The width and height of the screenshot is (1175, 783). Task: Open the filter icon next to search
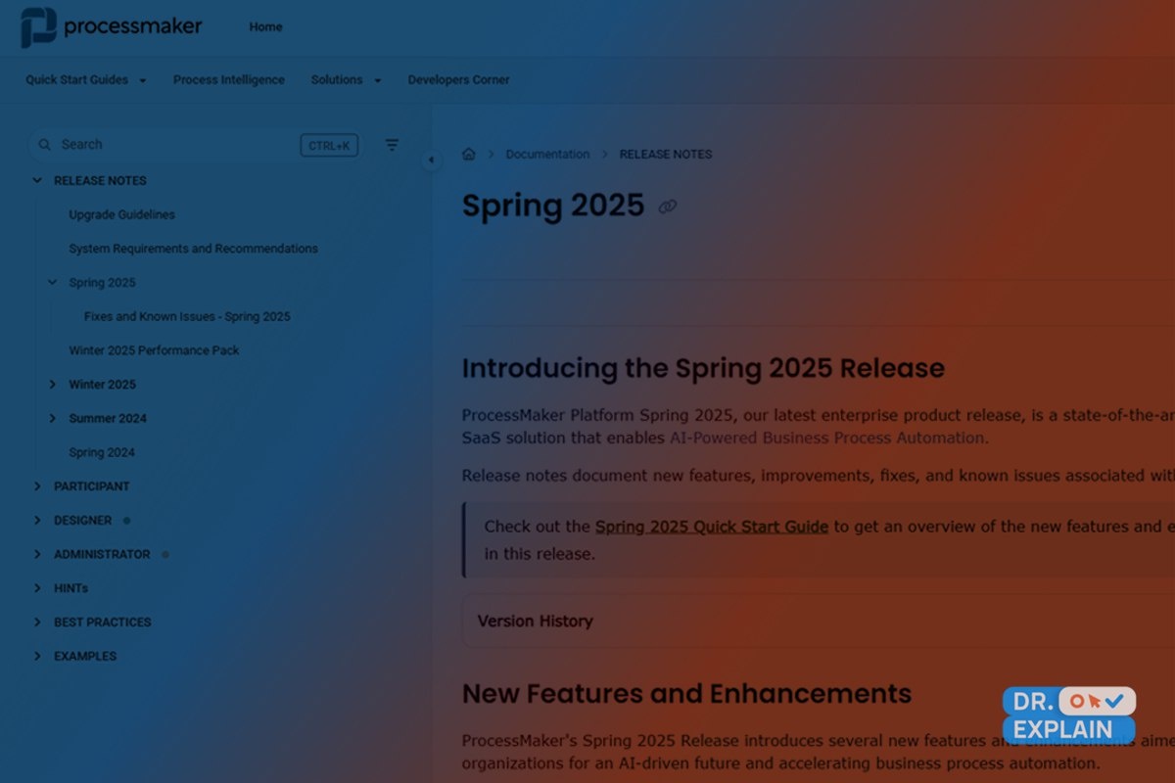coord(392,145)
